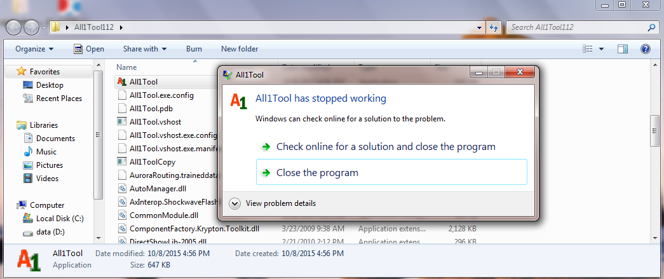The width and height of the screenshot is (664, 279).
Task: Click Burn in the toolbar
Action: tap(194, 49)
